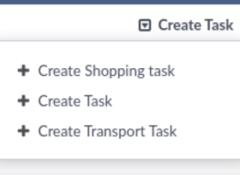Collapse the menu via the Create Task header label

(x=196, y=25)
